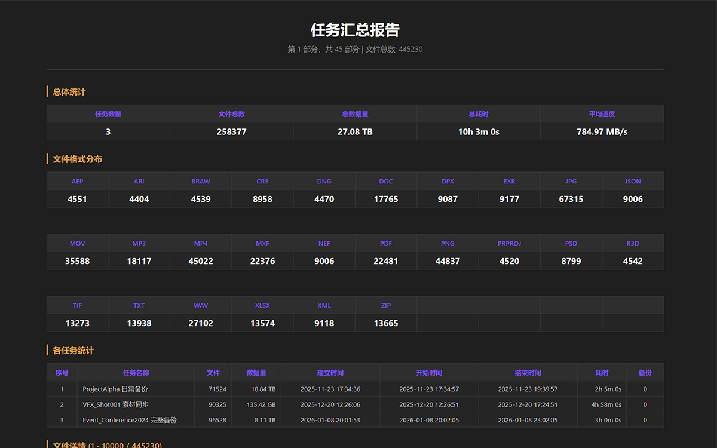Select the 总体统计 section heading
The width and height of the screenshot is (717, 448).
point(69,92)
